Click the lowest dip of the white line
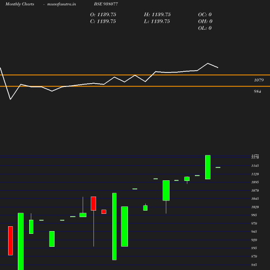Image resolution: width=270 pixels, height=270 pixels. click(10, 99)
